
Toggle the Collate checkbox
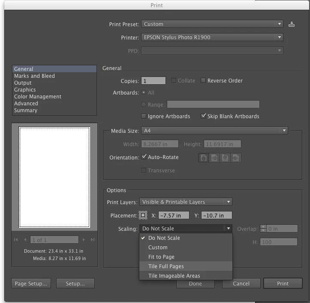click(x=174, y=80)
